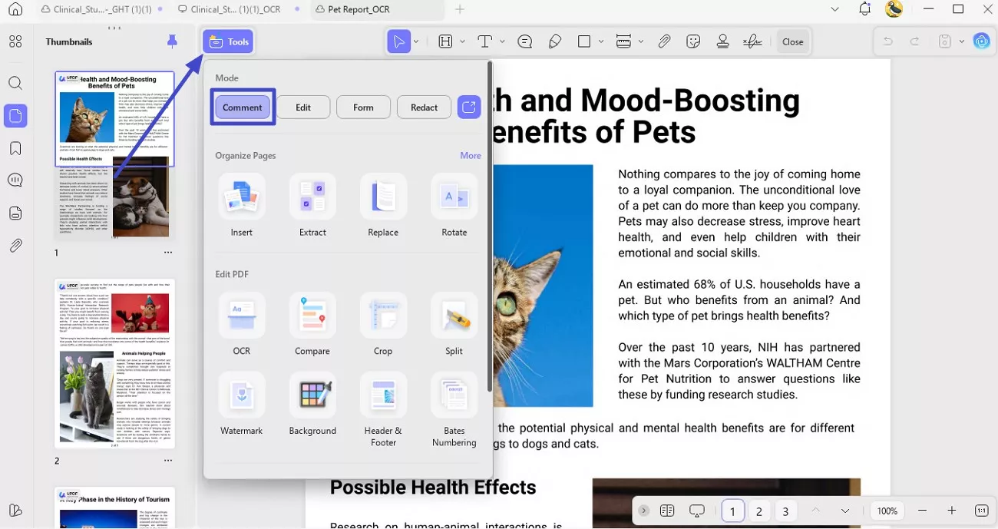Open the search sidebar icon
The width and height of the screenshot is (998, 529).
pos(15,83)
